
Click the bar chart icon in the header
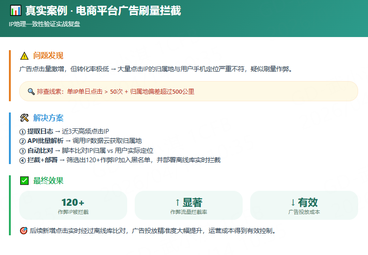(15, 10)
